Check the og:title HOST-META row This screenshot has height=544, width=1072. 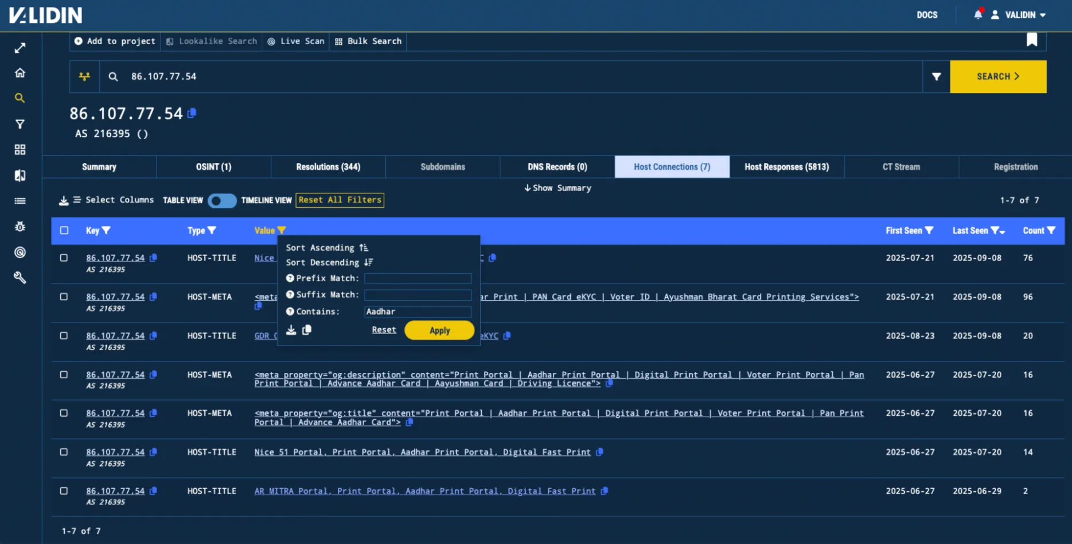tap(64, 413)
